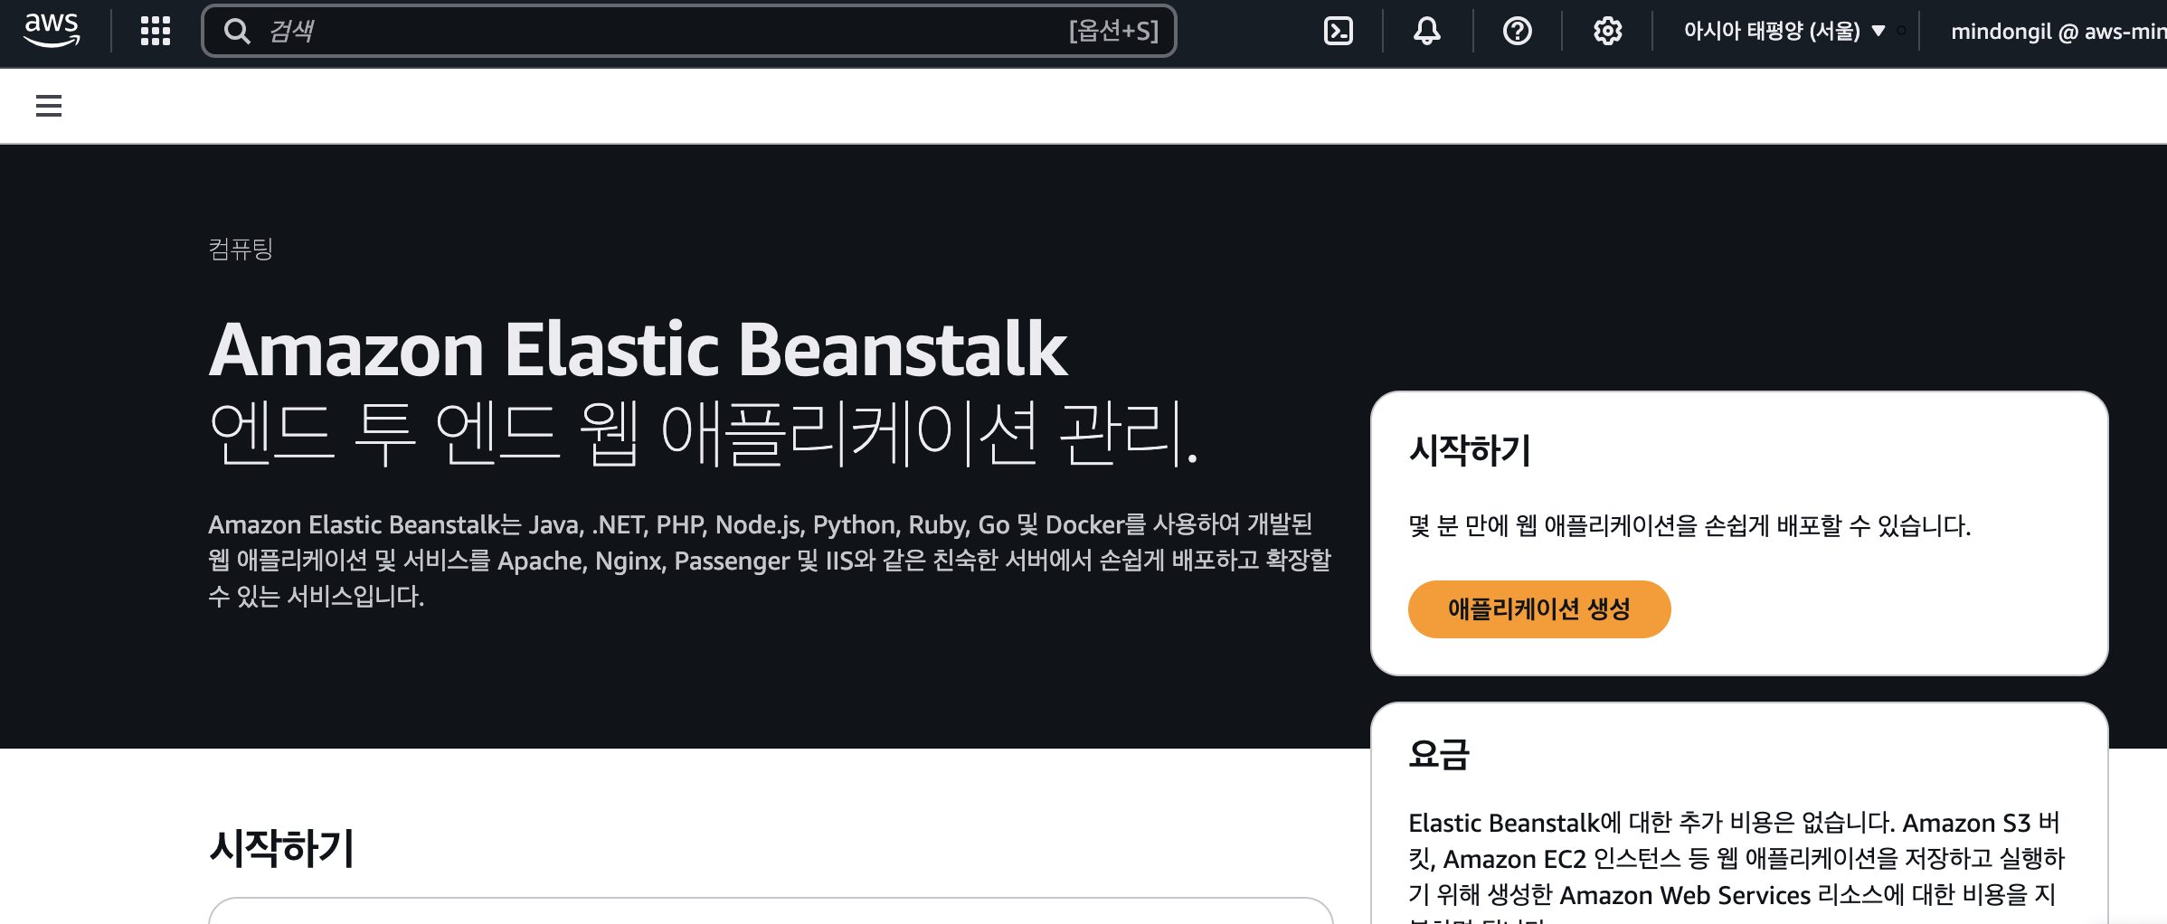Click the 시작하기 heading in the right card
Viewport: 2167px width, 924px height.
click(1470, 450)
